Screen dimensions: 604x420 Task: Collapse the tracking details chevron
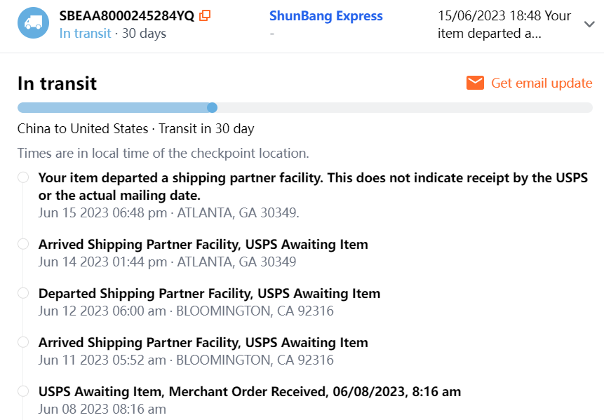(x=589, y=24)
